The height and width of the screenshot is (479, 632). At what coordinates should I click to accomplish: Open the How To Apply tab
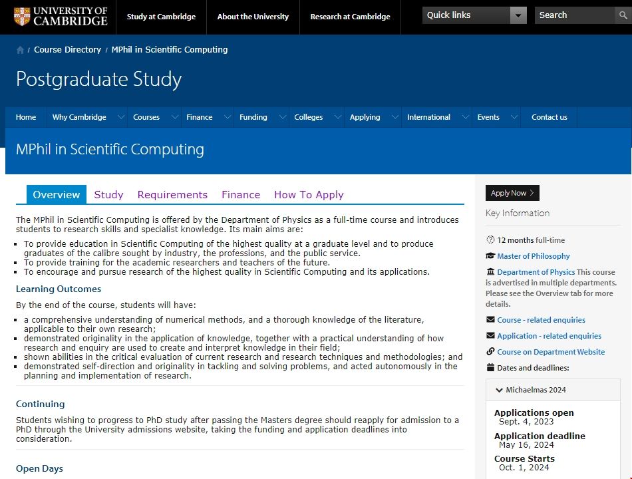[309, 195]
